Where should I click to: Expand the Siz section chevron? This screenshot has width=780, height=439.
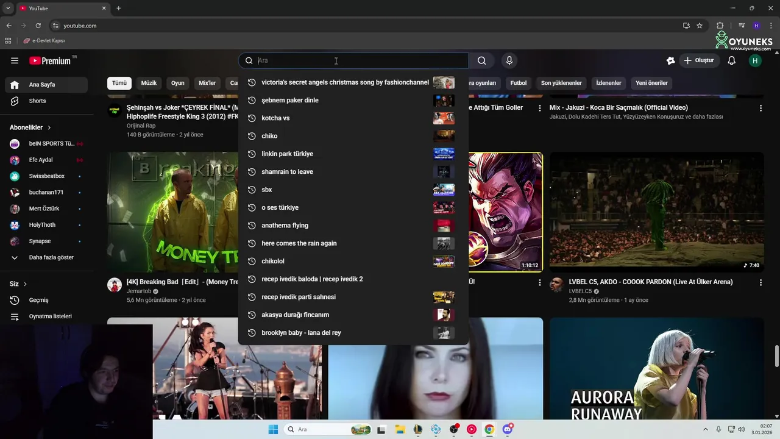[x=25, y=284]
